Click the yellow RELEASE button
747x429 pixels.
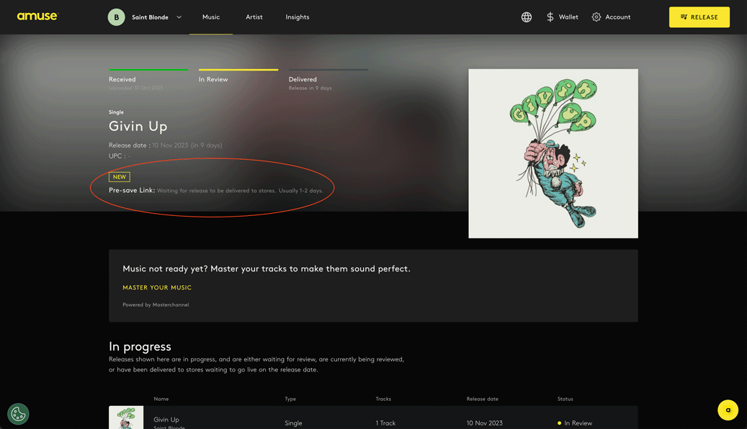[x=699, y=17]
